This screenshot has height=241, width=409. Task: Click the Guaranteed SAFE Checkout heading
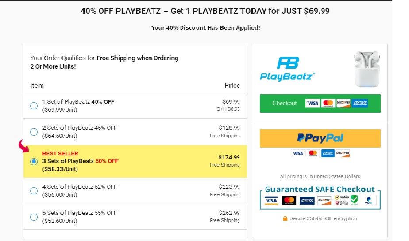pos(320,189)
